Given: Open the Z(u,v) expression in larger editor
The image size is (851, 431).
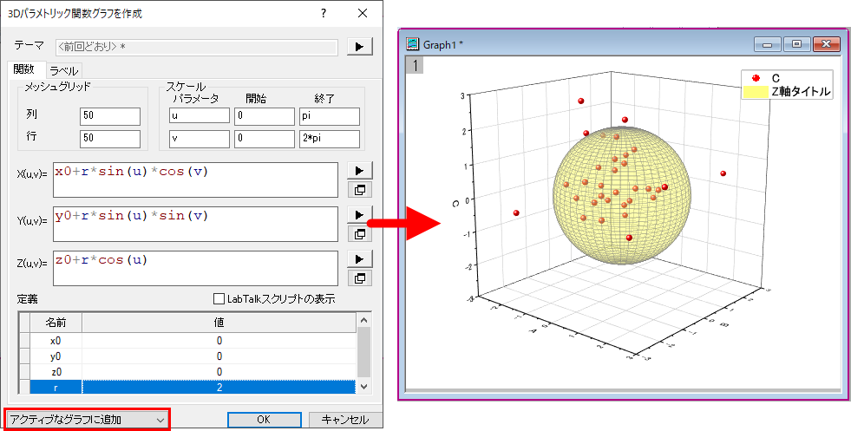Looking at the screenshot, I should (x=360, y=278).
